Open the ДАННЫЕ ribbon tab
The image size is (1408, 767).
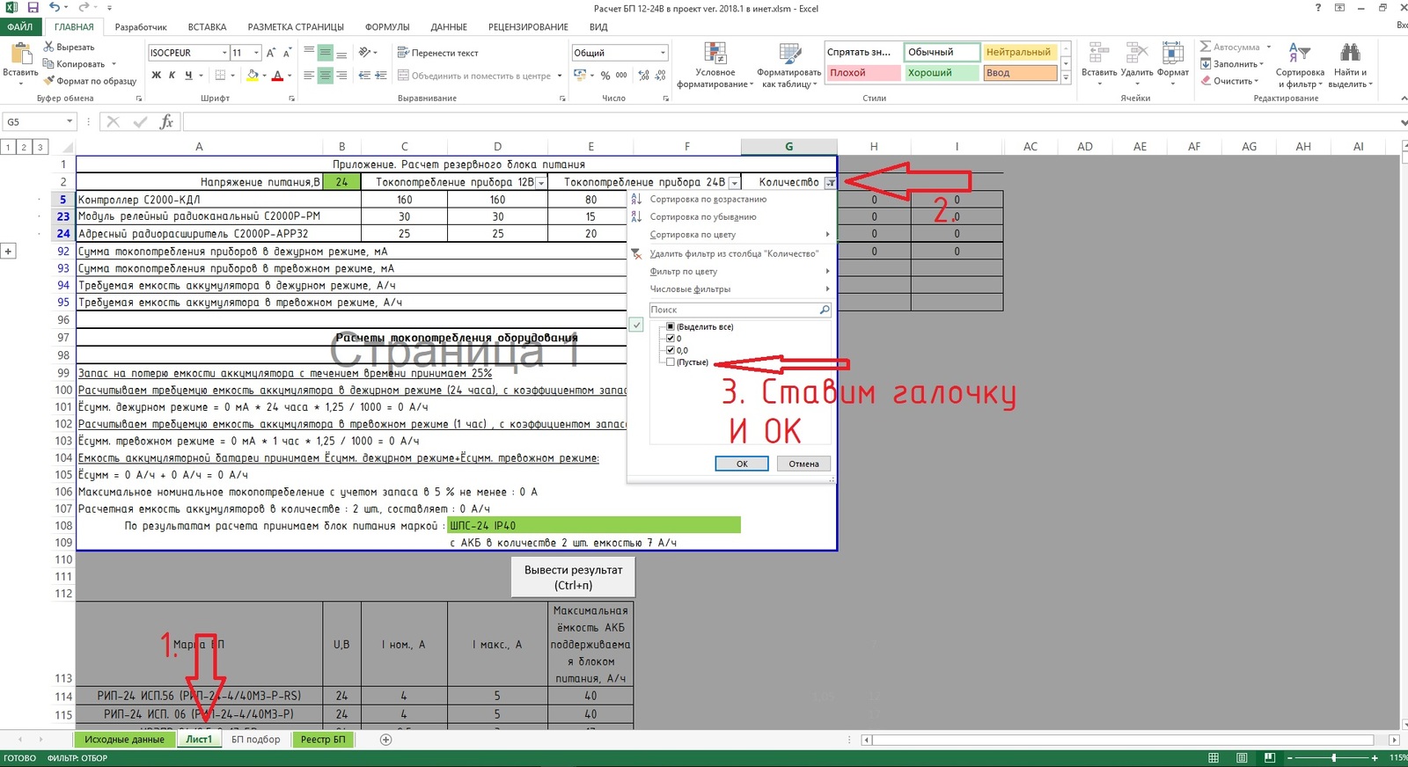[449, 27]
